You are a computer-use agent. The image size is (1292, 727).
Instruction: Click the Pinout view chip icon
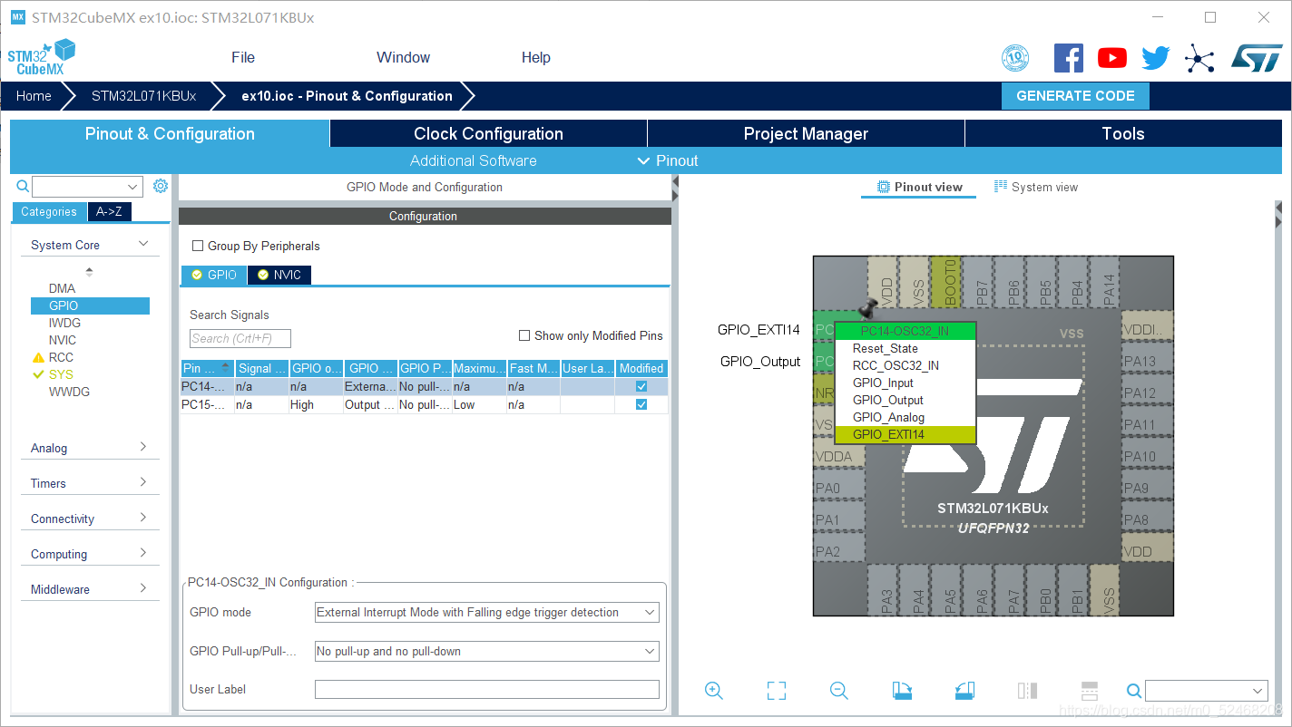pos(884,187)
